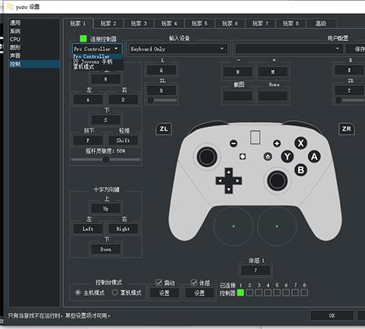
Task: Click the yuzu logo in the title bar
Action: 10,7
